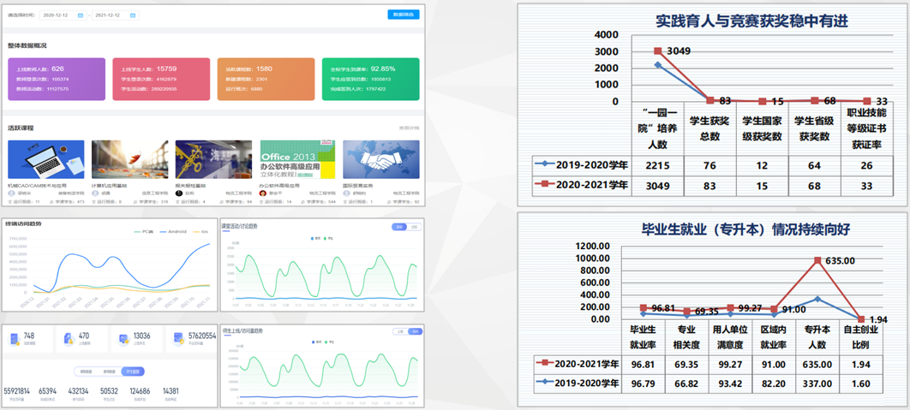Click the 梁艳华 teacher avatar icon
The image size is (910, 410).
coord(11,193)
